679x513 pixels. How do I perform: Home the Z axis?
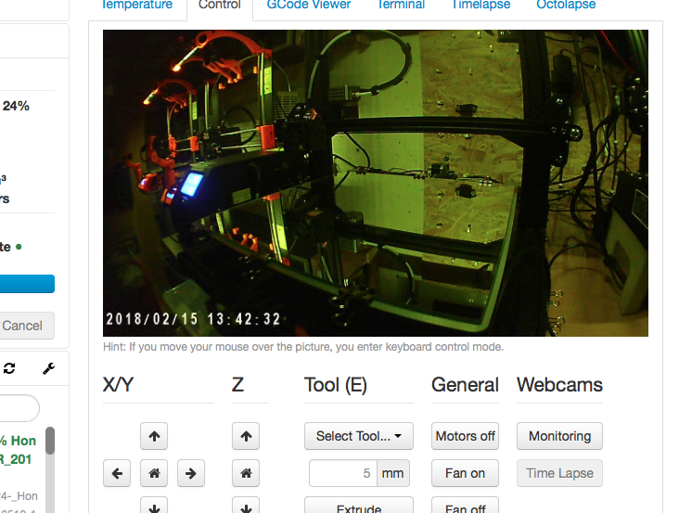[x=246, y=473]
